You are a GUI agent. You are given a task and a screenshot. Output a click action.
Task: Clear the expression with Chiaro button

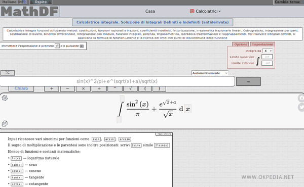(21, 88)
